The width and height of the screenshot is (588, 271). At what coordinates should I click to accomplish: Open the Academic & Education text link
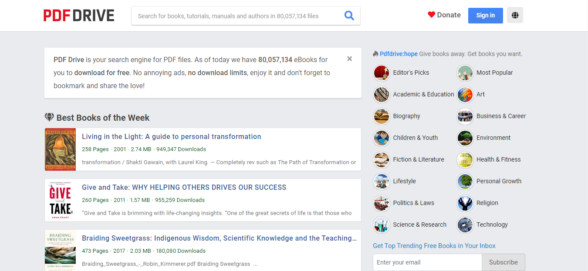[x=423, y=94]
